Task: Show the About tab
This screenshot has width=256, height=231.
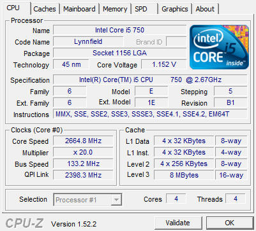Action: click(205, 9)
